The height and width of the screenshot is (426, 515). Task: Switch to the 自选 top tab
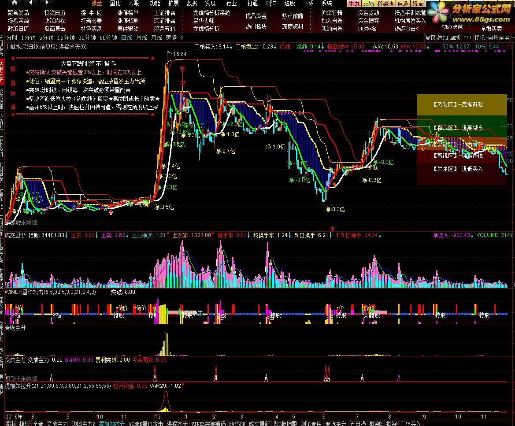tap(403, 4)
